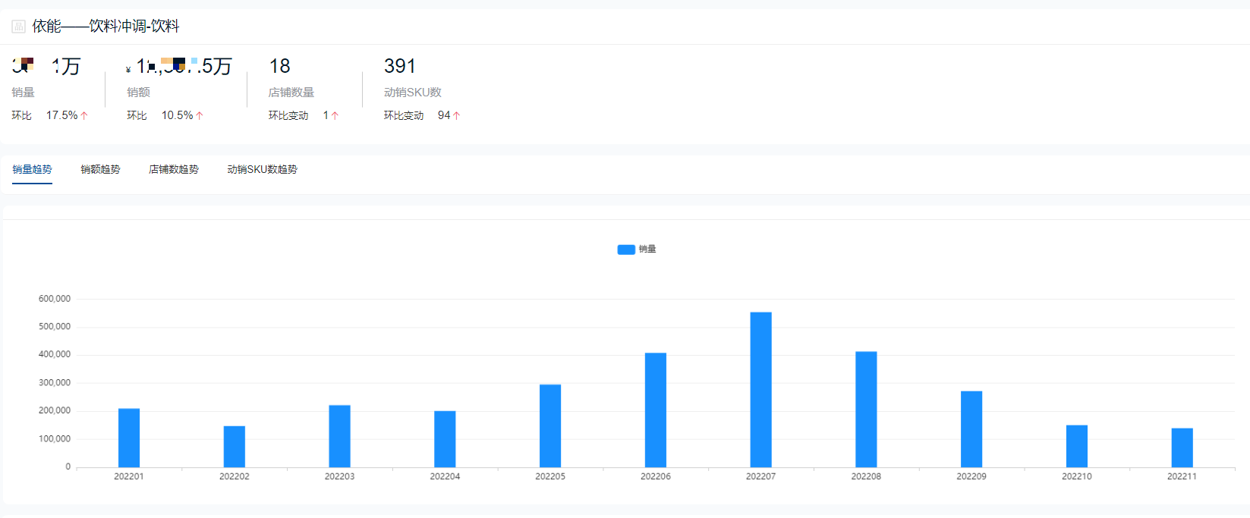Select the 动销SKU数趋势 tab
The width and height of the screenshot is (1250, 518).
[262, 169]
